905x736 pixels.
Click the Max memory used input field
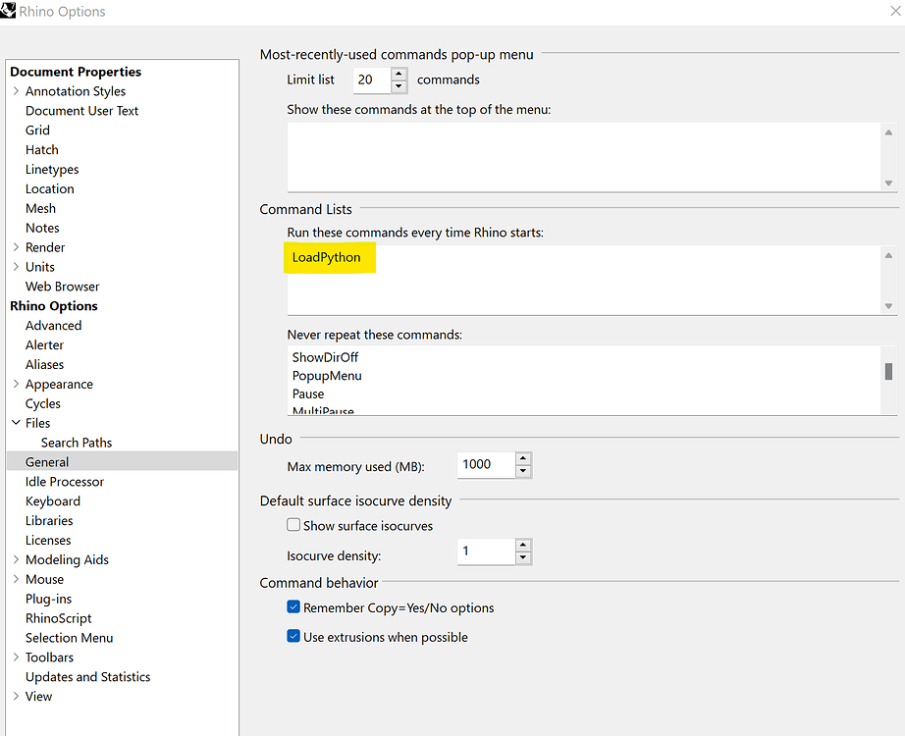486,465
